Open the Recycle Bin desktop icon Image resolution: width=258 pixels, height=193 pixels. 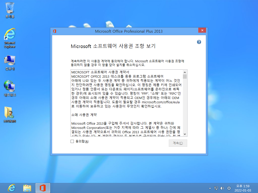pos(10,10)
